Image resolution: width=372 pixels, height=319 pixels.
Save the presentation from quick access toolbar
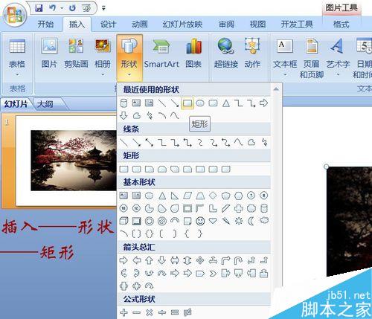tap(39, 8)
